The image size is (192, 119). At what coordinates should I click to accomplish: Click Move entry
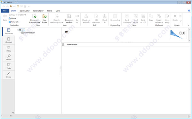tap(167, 19)
